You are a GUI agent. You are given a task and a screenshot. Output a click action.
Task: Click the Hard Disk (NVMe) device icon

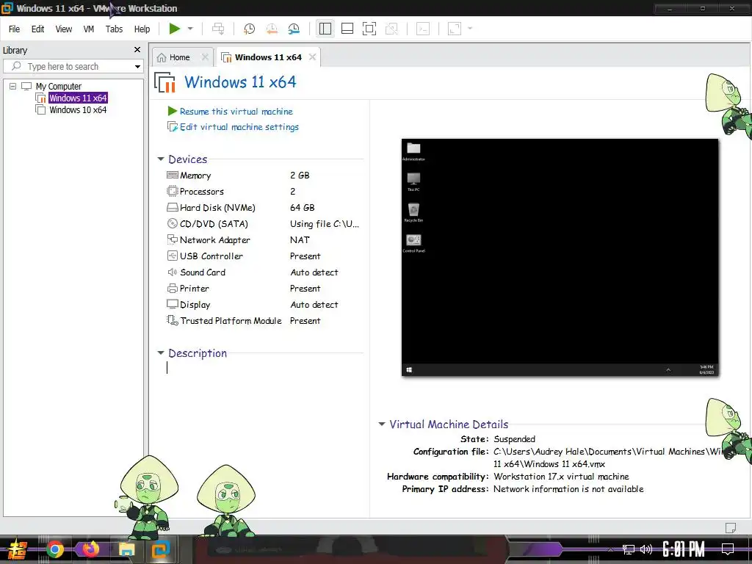click(x=172, y=207)
